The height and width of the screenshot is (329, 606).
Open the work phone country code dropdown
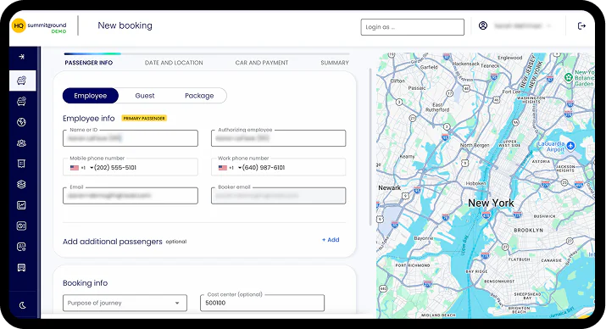tap(230, 168)
